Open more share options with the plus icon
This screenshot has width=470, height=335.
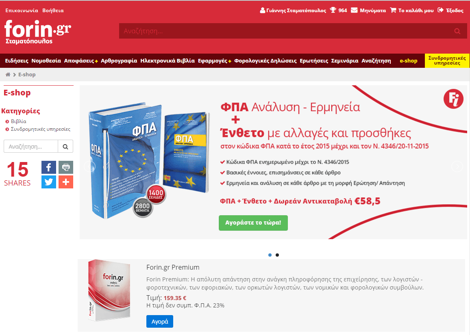click(x=65, y=182)
